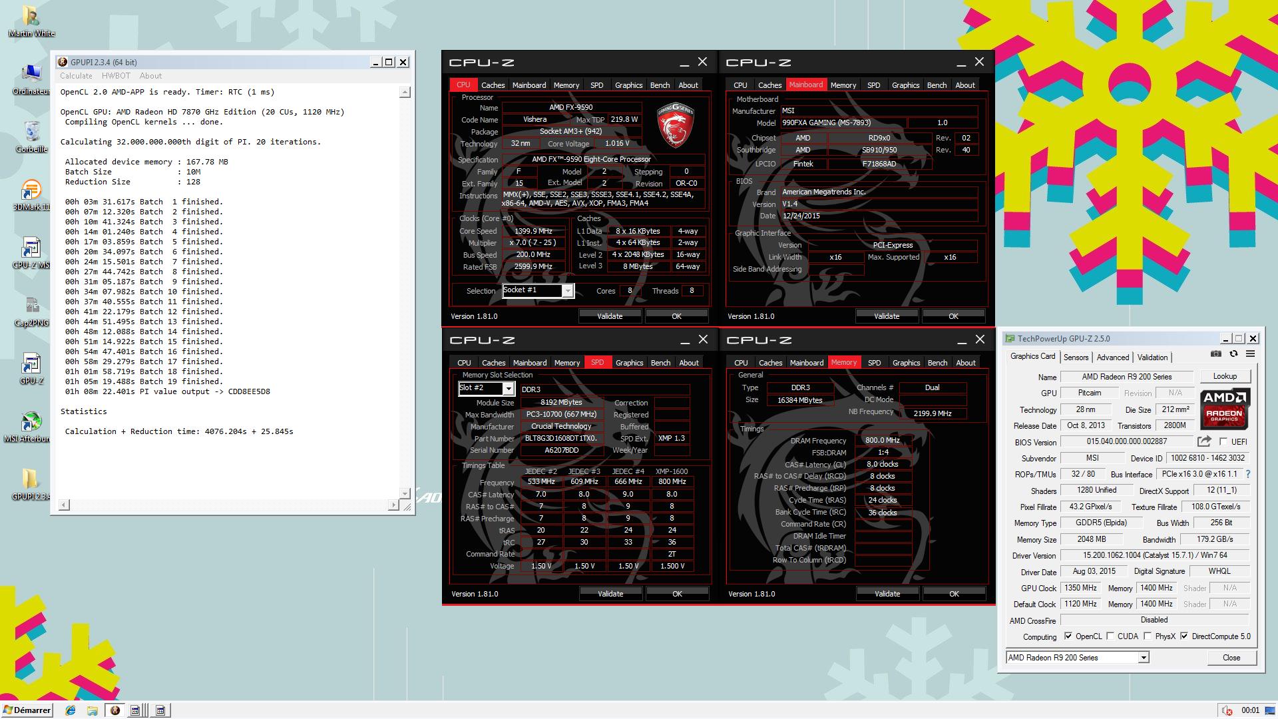1278x719 pixels.
Task: Open the GPU-Z hamburger menu icon
Action: (x=1251, y=354)
